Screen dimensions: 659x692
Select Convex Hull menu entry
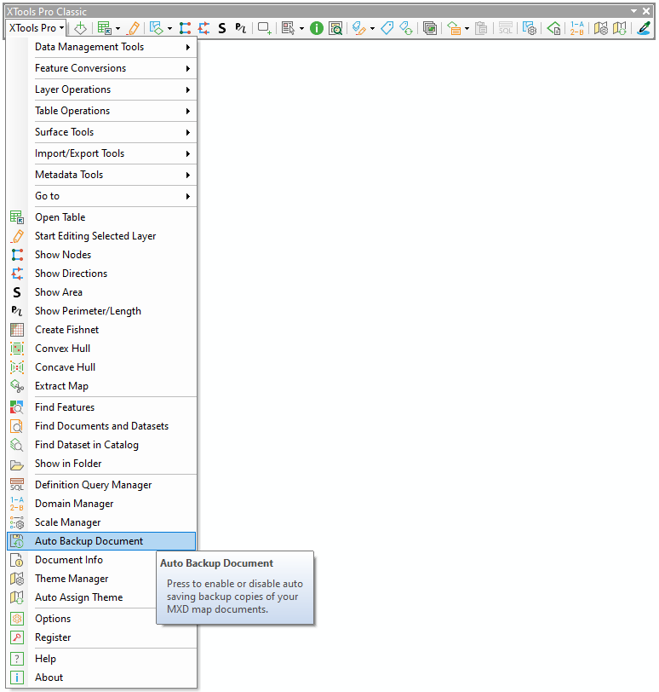pos(101,349)
